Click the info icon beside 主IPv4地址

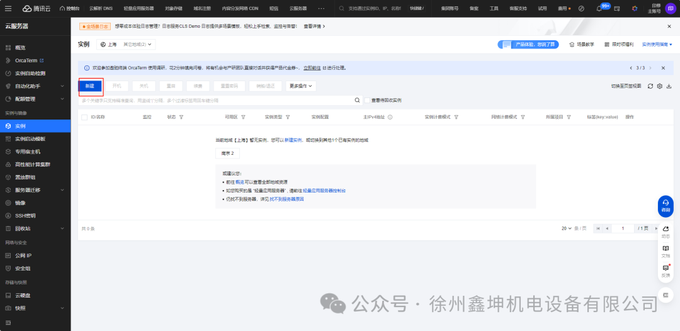(390, 117)
